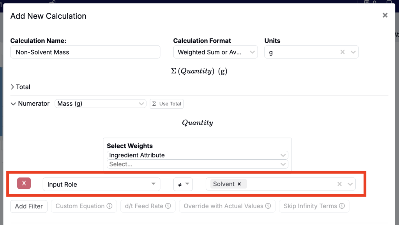Close the Add New Calculation dialog

click(385, 15)
